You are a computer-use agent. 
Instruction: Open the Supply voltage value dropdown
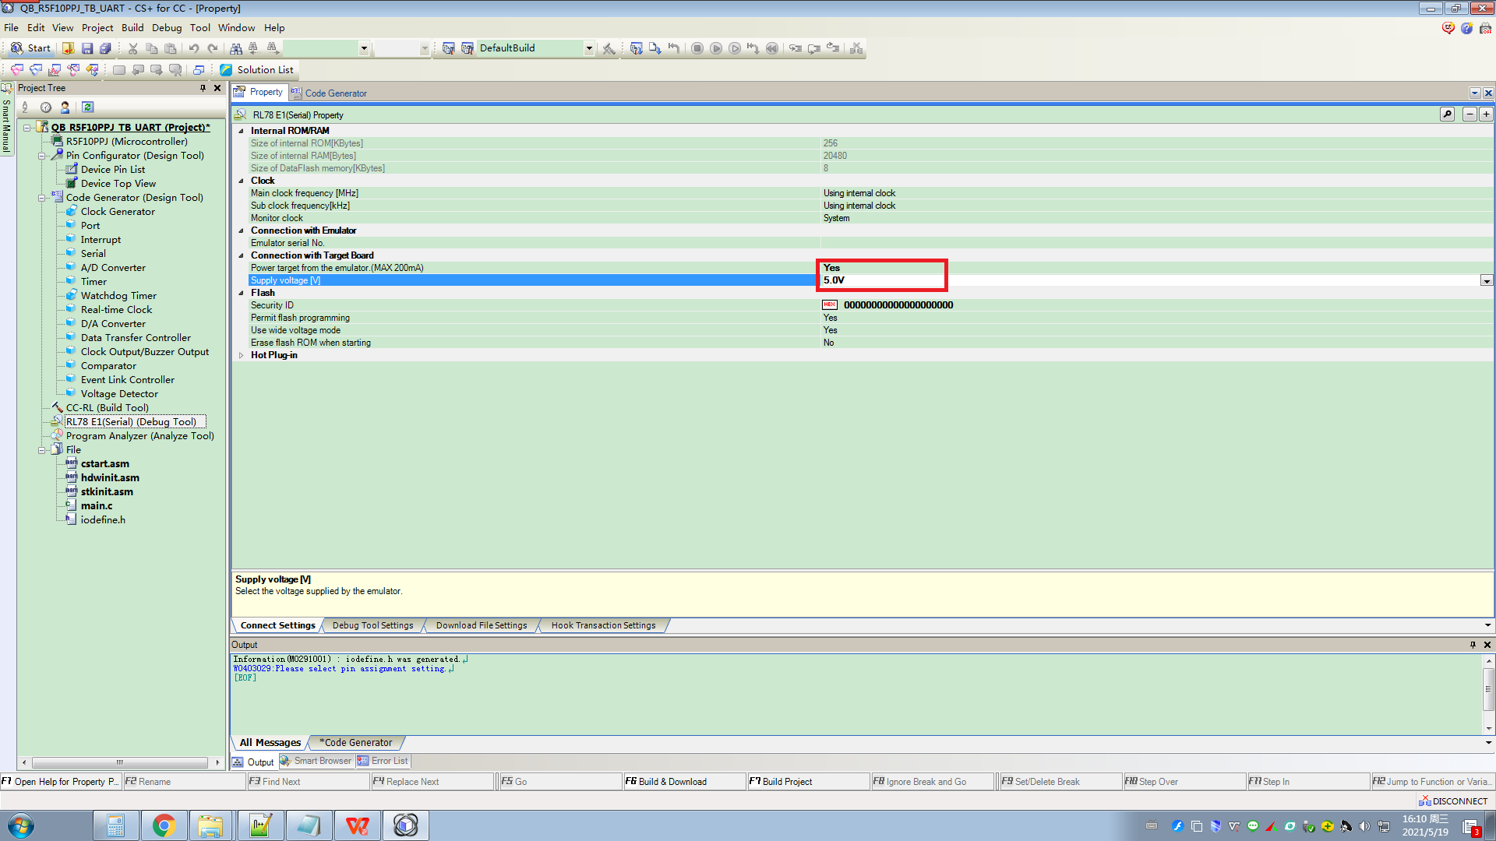[1487, 281]
